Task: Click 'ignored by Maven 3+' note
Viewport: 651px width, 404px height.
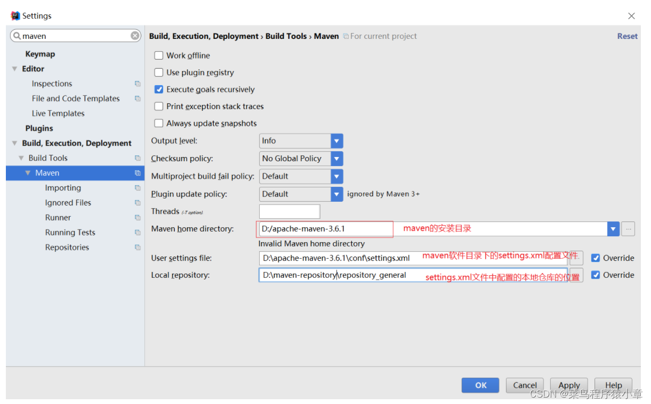Action: pos(383,194)
